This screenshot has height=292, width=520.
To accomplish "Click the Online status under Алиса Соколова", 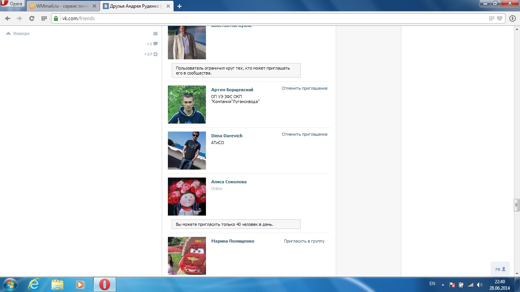I will (x=217, y=189).
